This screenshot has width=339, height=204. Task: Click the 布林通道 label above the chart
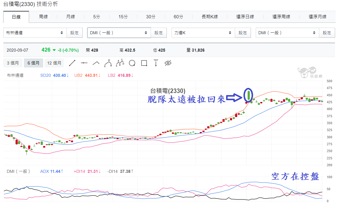click(x=15, y=75)
